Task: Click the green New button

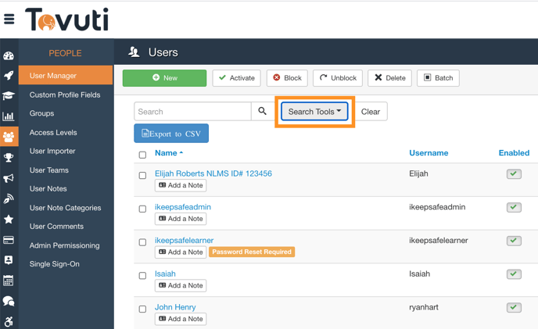Action: click(164, 78)
